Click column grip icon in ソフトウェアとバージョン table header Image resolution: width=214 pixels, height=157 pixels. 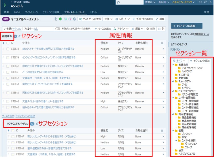[x=162, y=131]
